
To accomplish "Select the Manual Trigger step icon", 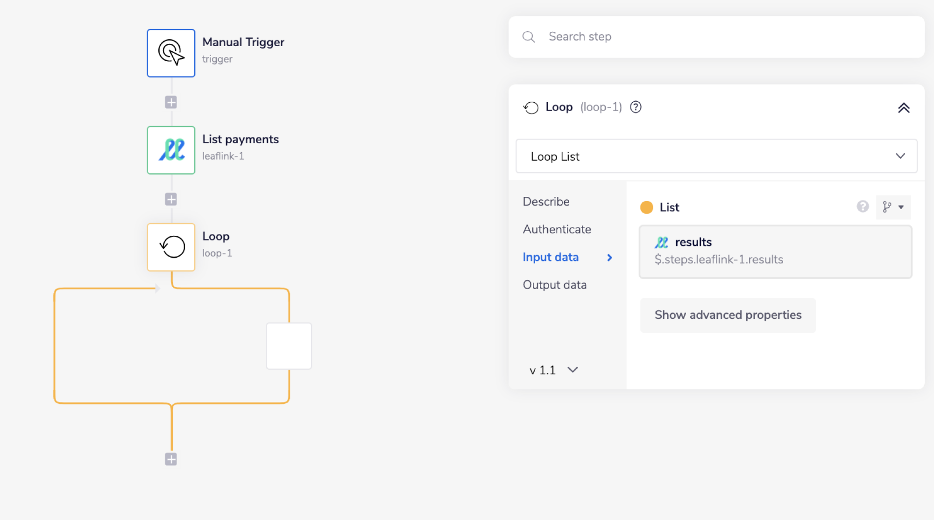I will 171,53.
